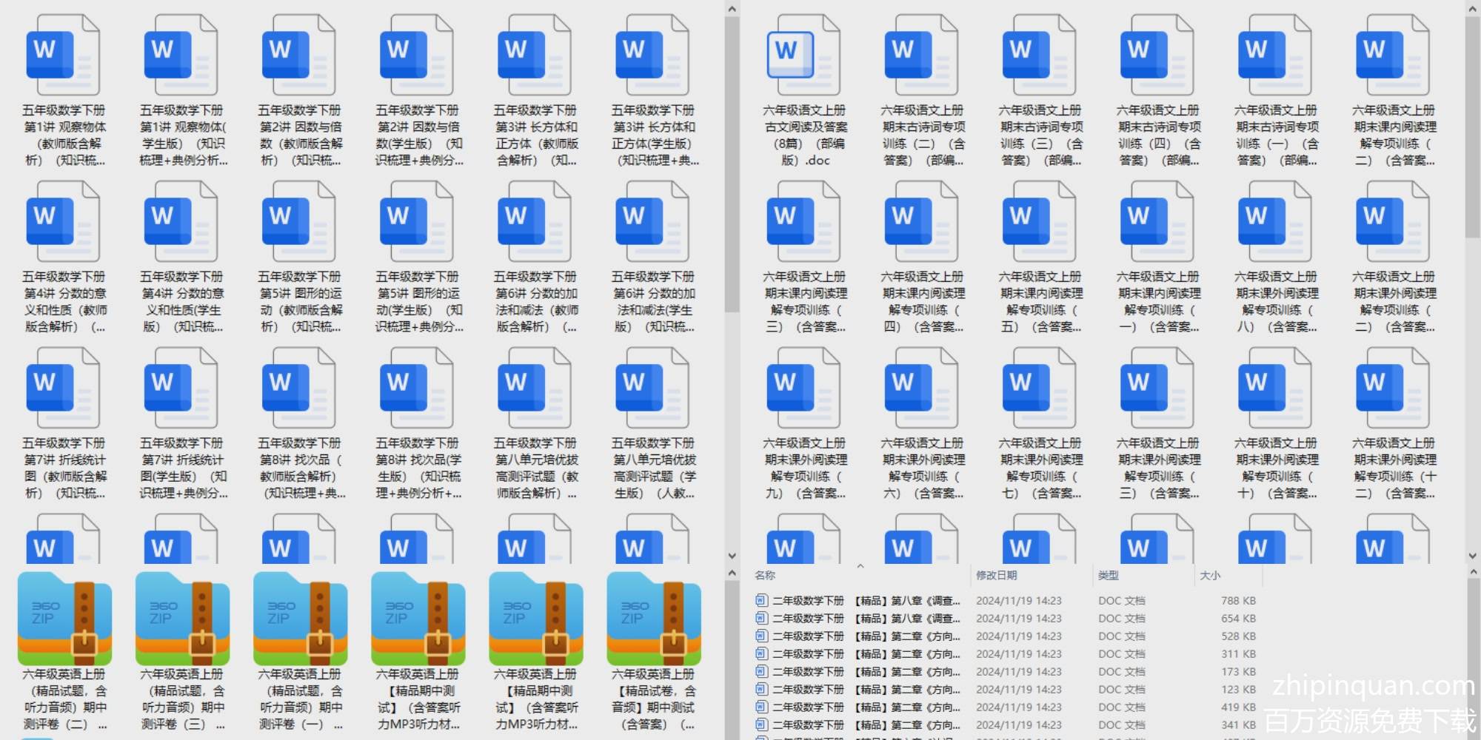The image size is (1481, 740).
Task: Click scroll-down arrow of left icon pane
Action: coord(732,556)
